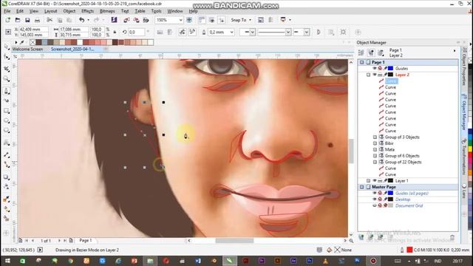The width and height of the screenshot is (473, 266).
Task: Select the Master Page row
Action: 408,187
